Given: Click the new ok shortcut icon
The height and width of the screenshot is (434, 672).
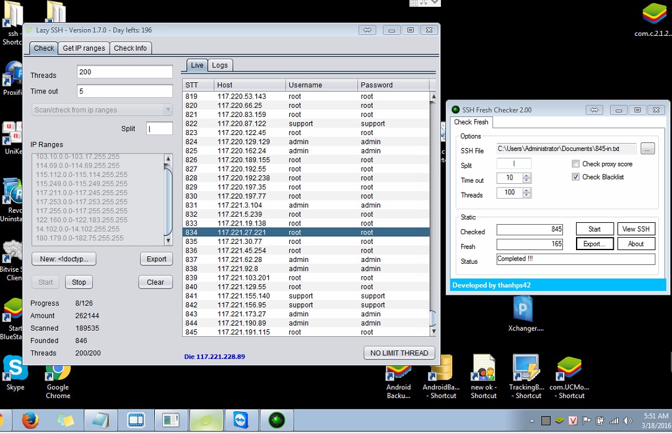Looking at the screenshot, I should 483,370.
